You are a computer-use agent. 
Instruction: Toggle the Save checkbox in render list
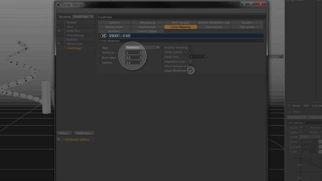coord(59,26)
